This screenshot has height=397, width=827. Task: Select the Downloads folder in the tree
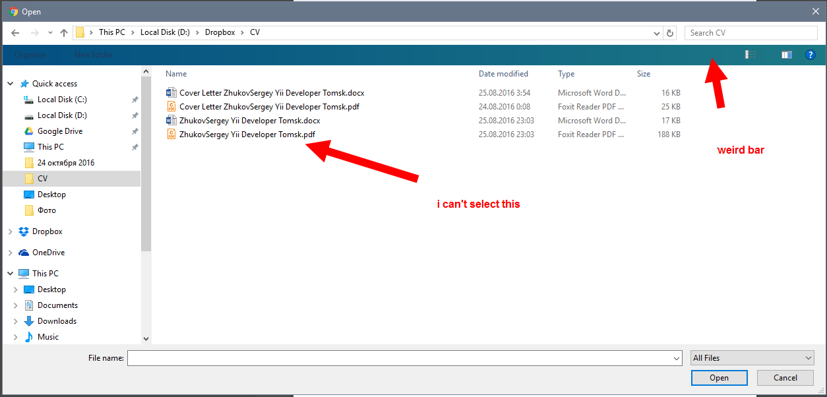pos(57,321)
